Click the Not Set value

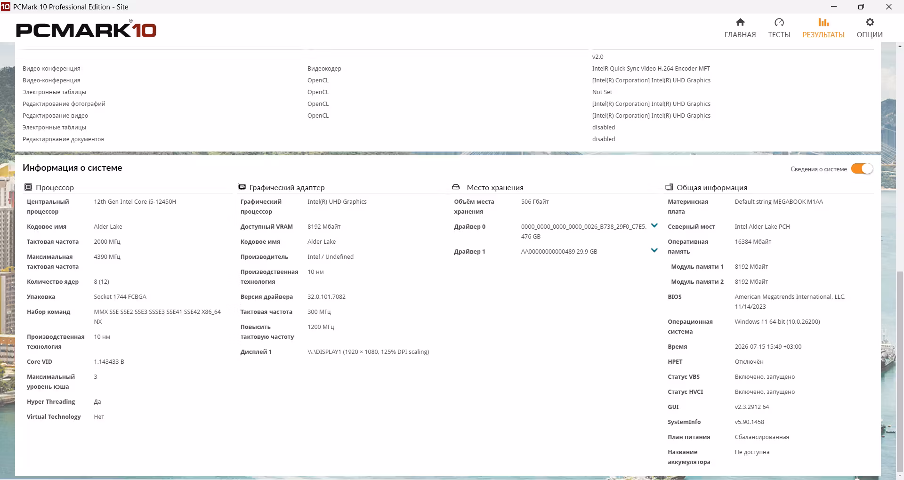[602, 92]
